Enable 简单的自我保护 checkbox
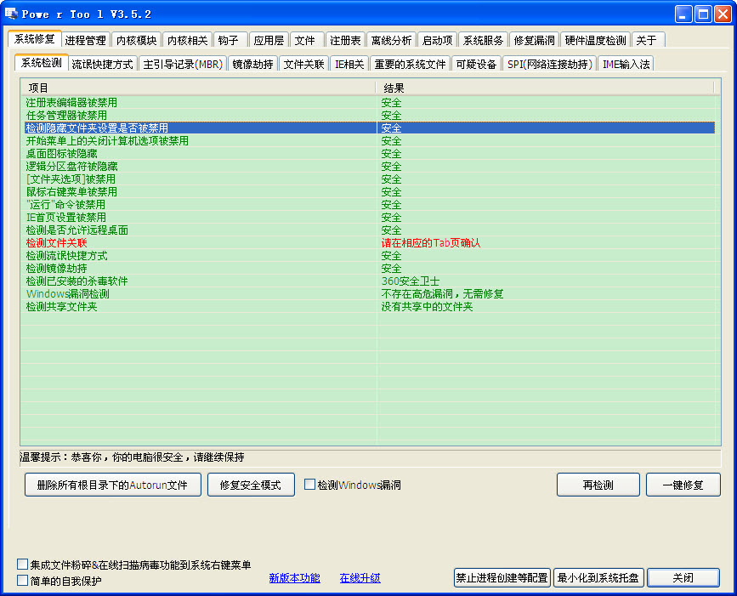The image size is (737, 596). [23, 581]
